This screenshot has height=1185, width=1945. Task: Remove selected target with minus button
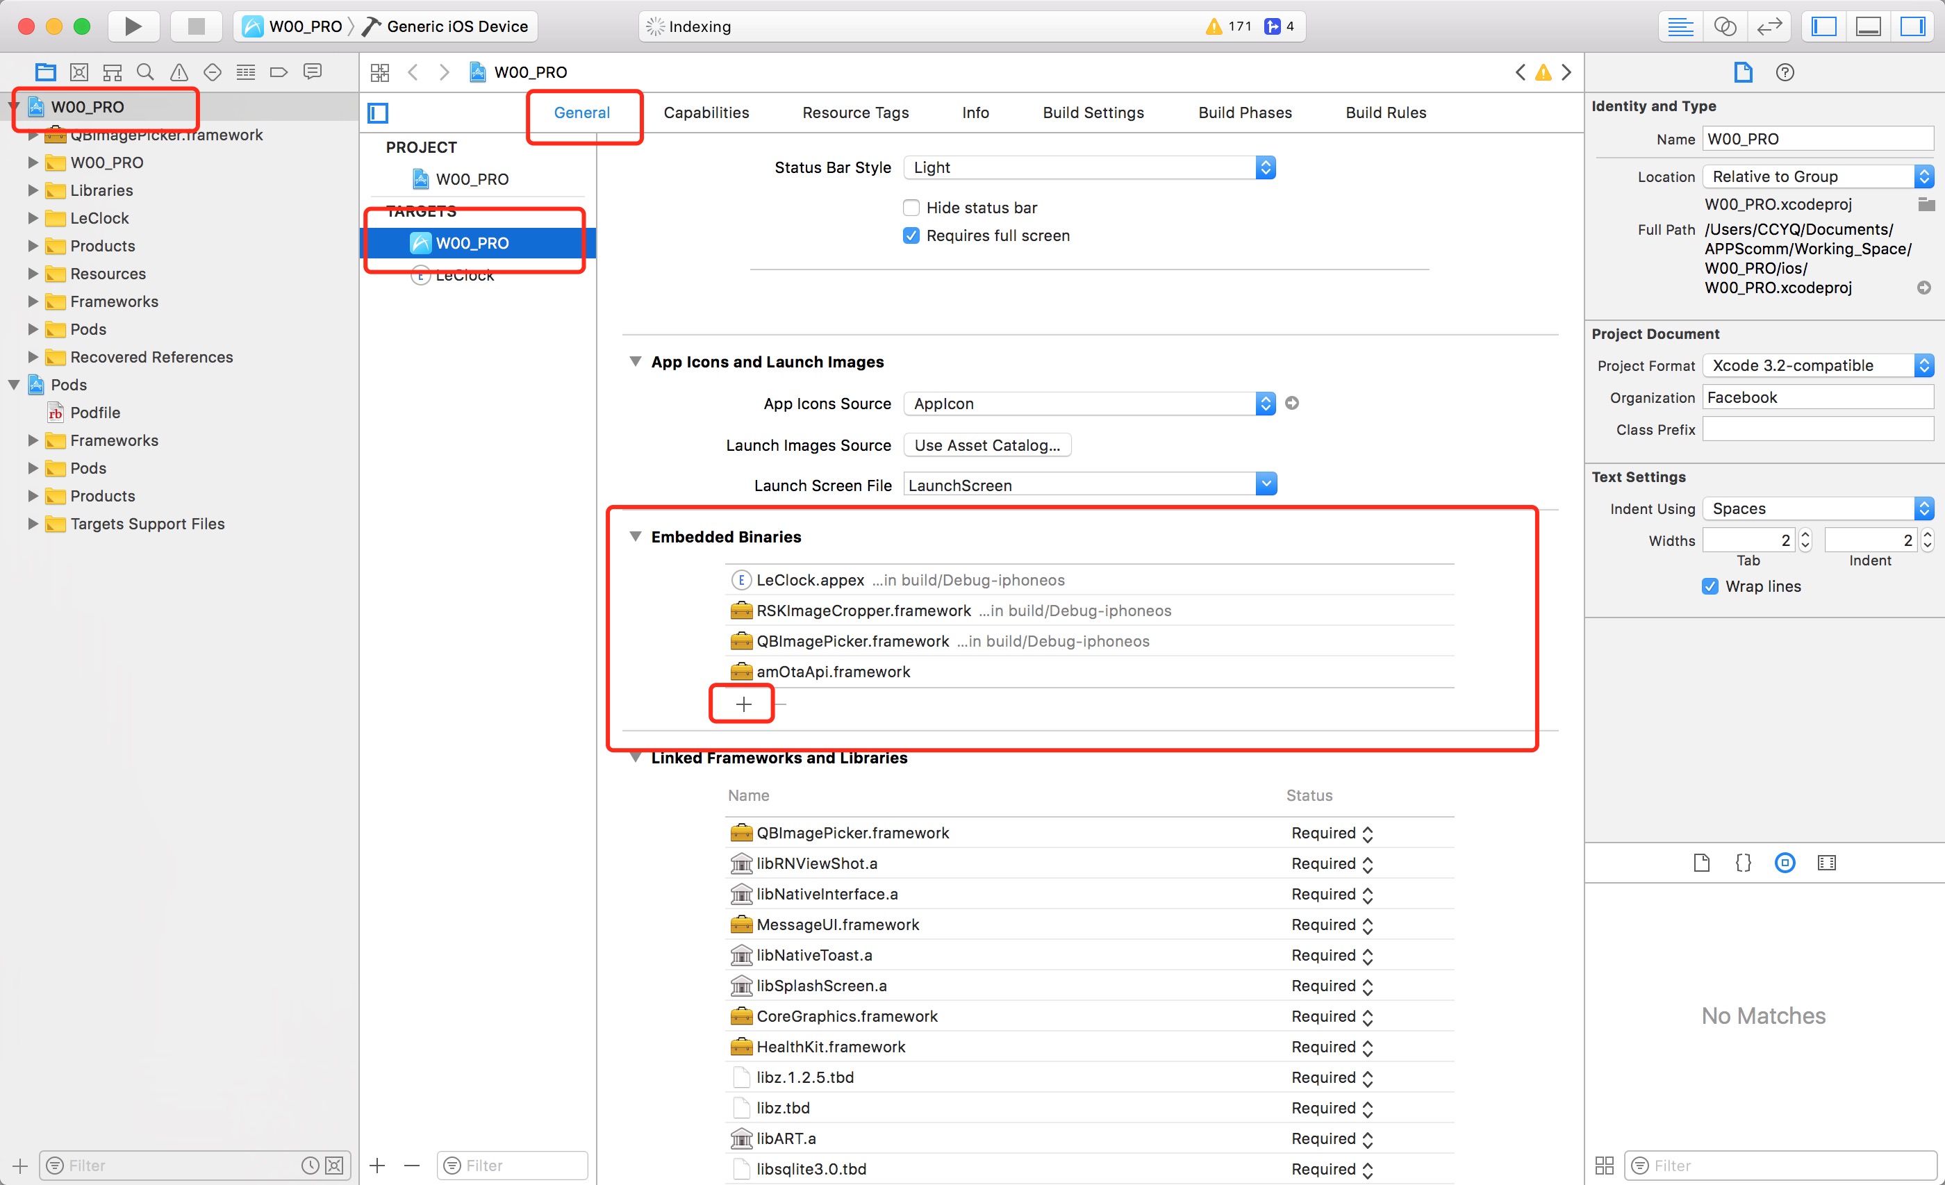tap(411, 1164)
